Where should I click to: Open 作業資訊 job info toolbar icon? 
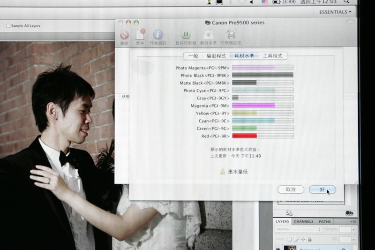[x=158, y=35]
